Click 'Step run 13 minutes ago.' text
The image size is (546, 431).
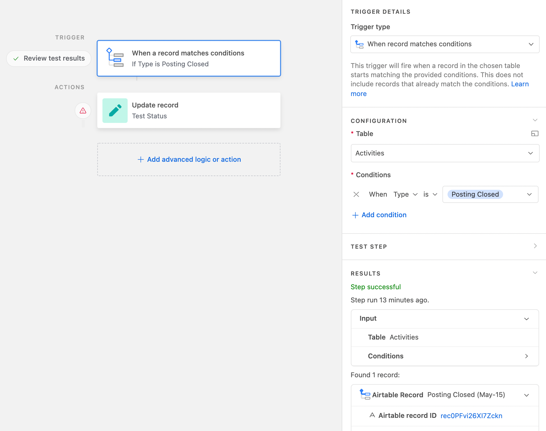[x=390, y=300]
